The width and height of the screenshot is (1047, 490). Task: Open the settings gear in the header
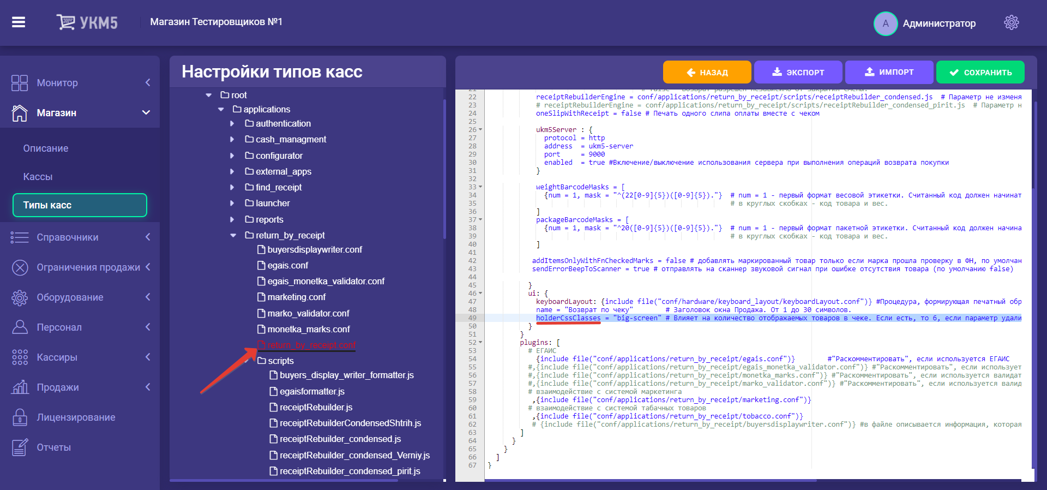tap(1012, 22)
